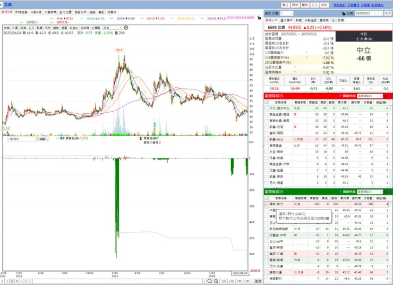Select chart page 1
Screen dimensions: 393x285
pos(2,281)
